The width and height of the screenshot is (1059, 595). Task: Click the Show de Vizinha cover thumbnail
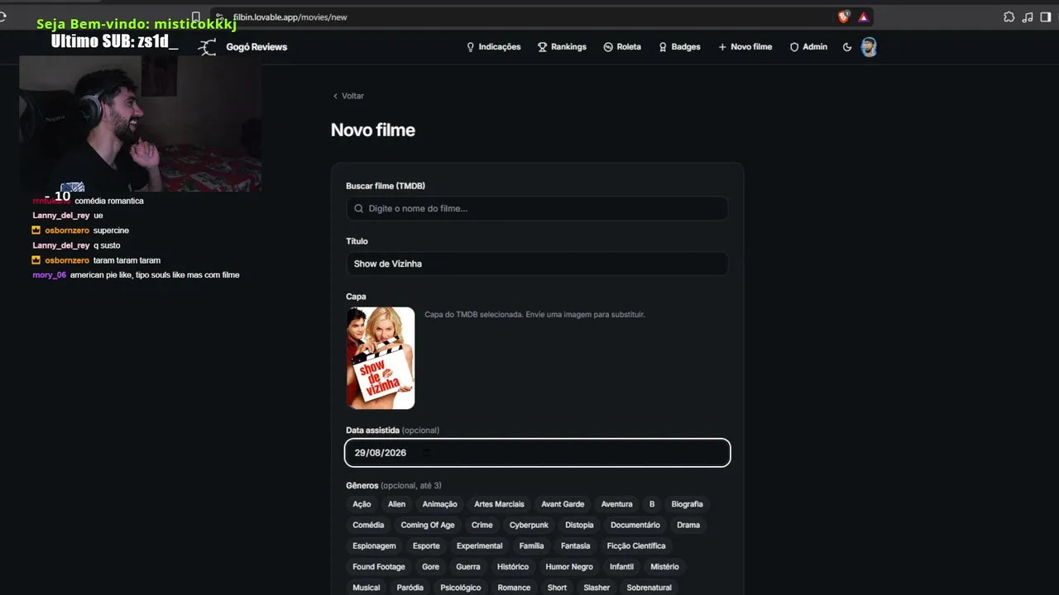pyautogui.click(x=381, y=358)
